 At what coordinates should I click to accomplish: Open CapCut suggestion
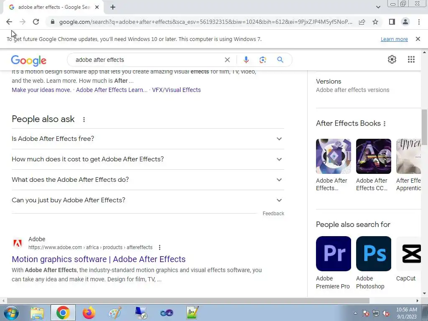pos(408,259)
